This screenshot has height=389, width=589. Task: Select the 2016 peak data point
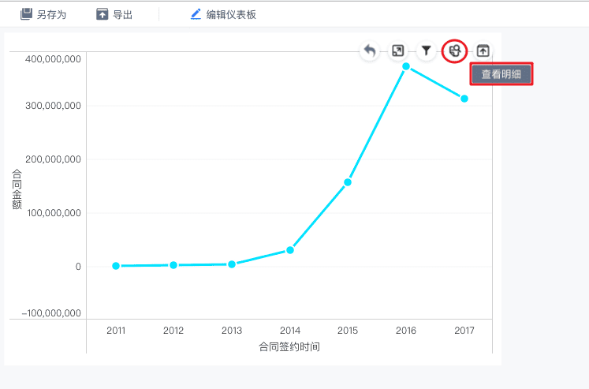tap(406, 66)
